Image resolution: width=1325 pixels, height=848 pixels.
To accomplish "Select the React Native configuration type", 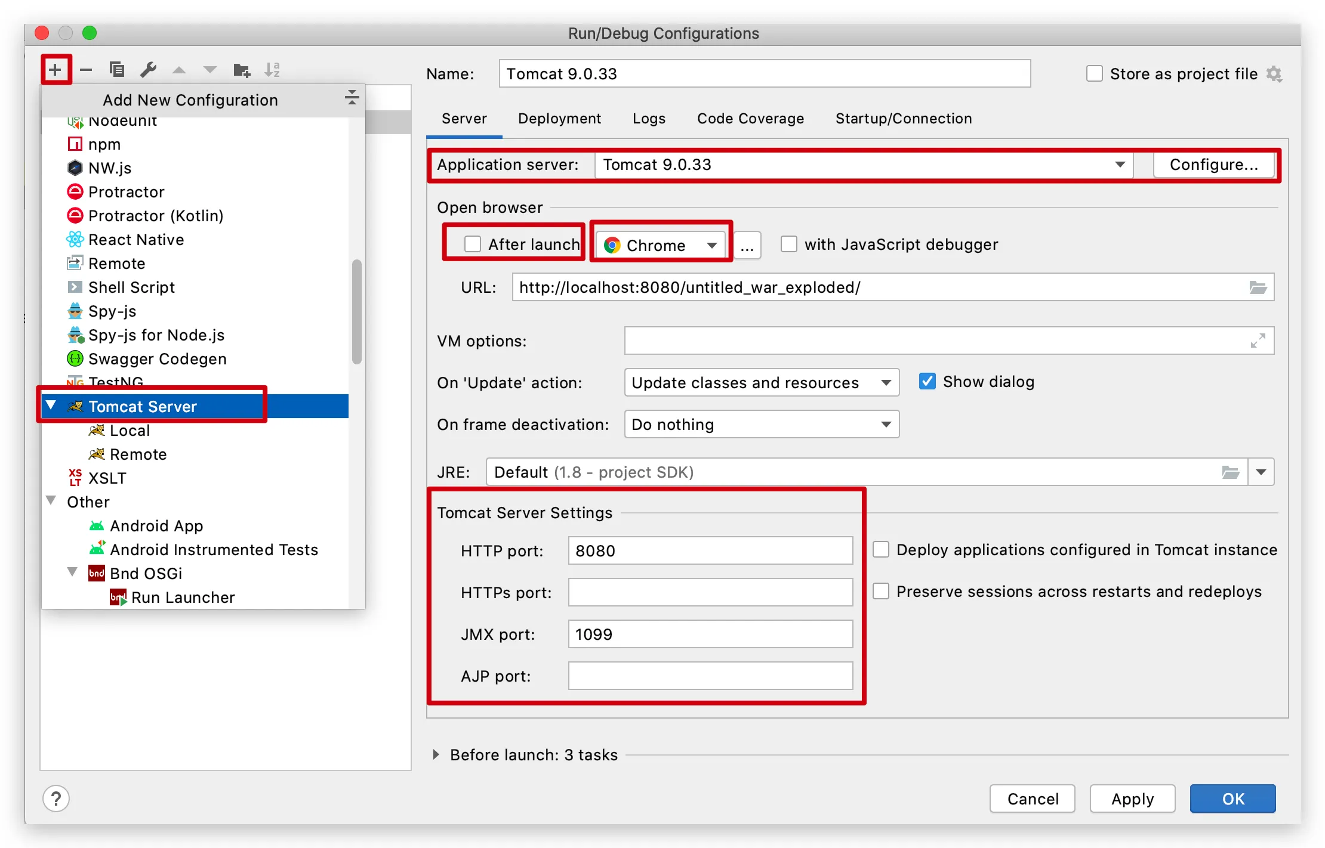I will coord(195,240).
